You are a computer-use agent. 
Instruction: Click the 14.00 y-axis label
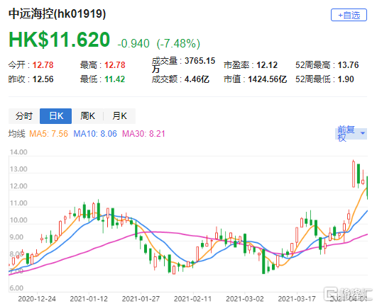[x=18, y=152]
